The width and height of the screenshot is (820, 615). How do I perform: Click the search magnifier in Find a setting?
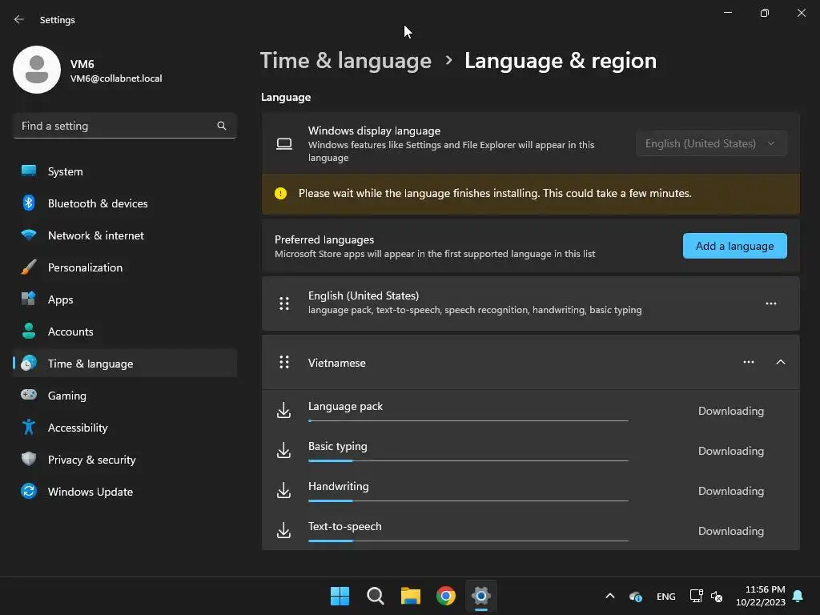(x=222, y=126)
